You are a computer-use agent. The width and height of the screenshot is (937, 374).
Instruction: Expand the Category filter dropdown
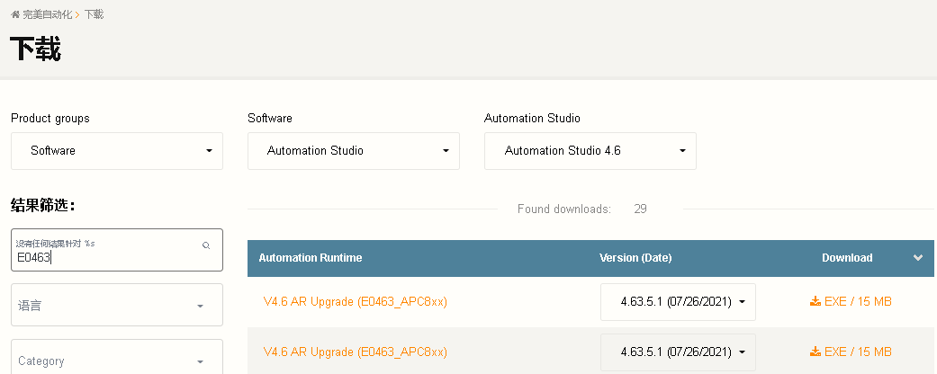pyautogui.click(x=117, y=358)
